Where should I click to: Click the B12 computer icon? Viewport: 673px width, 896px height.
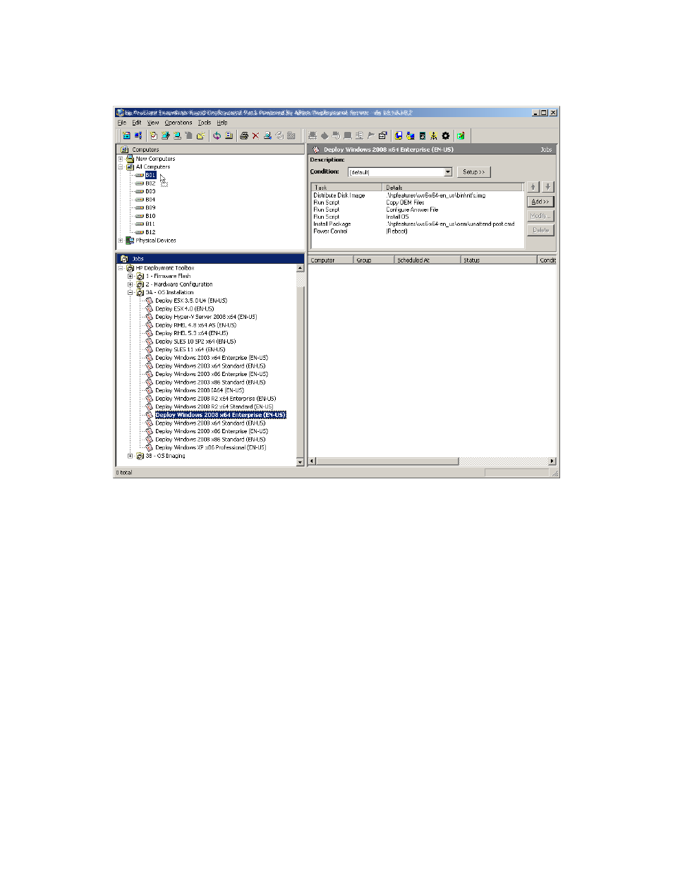[140, 232]
